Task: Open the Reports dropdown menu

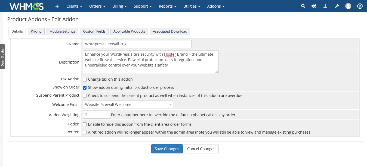Action: 168,6
